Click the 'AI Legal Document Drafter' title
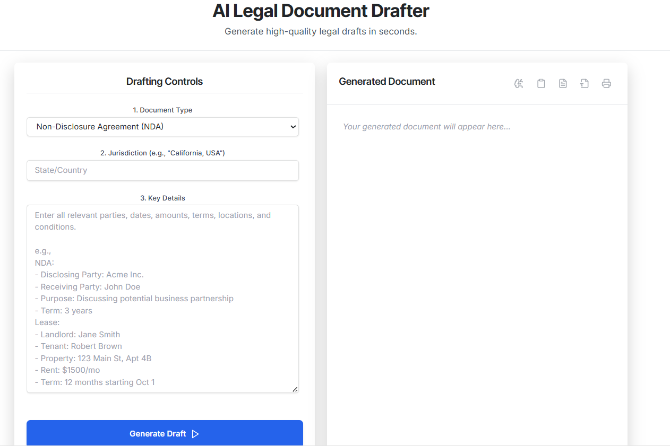Screen dimensions: 670x446 click(321, 11)
